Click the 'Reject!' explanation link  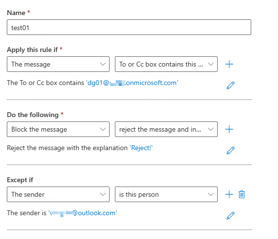coord(141,148)
